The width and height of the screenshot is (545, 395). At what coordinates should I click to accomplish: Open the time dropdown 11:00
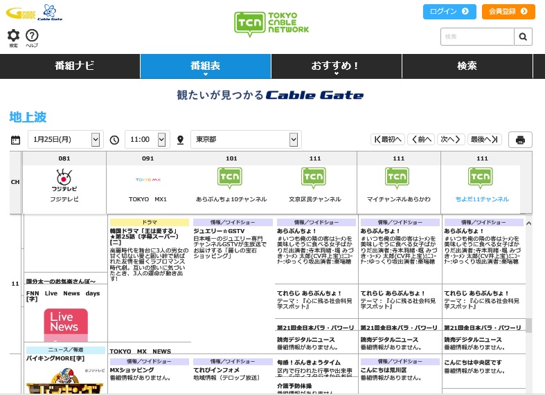pyautogui.click(x=148, y=140)
